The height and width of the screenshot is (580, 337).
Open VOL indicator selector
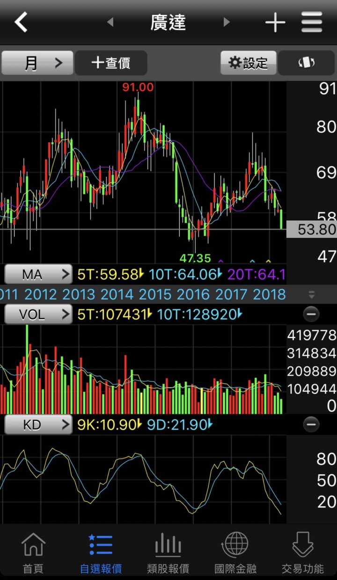pos(38,314)
